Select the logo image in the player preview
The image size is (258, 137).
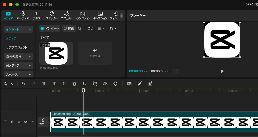(222, 39)
